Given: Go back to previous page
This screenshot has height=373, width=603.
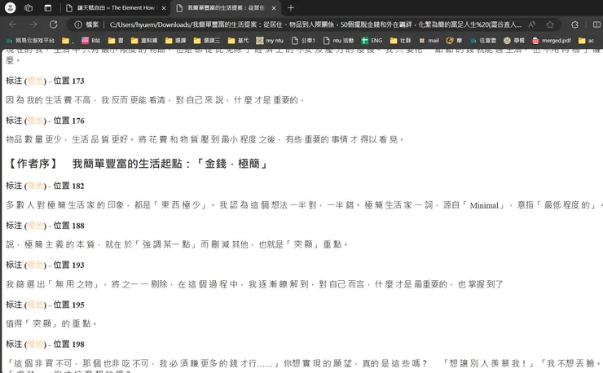Looking at the screenshot, I should click(x=13, y=24).
